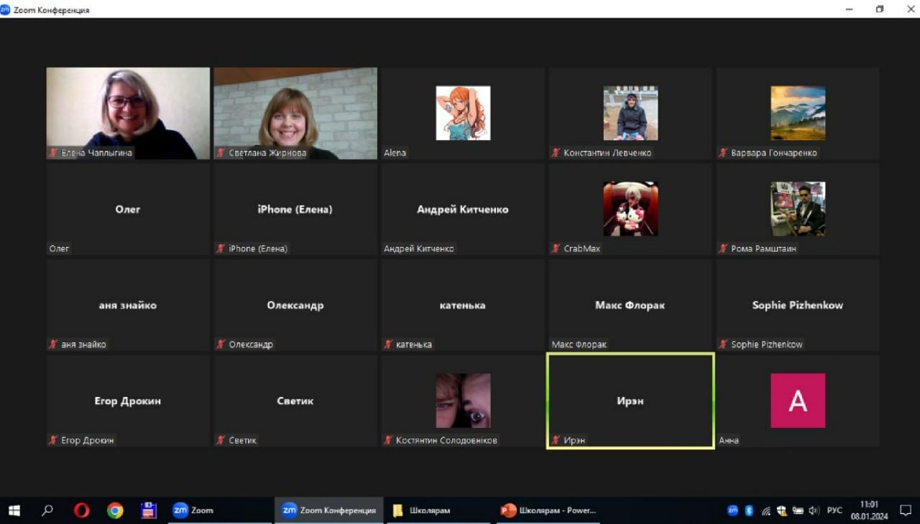Open Bluetooth icon in system tray
The height and width of the screenshot is (524, 920).
[748, 510]
